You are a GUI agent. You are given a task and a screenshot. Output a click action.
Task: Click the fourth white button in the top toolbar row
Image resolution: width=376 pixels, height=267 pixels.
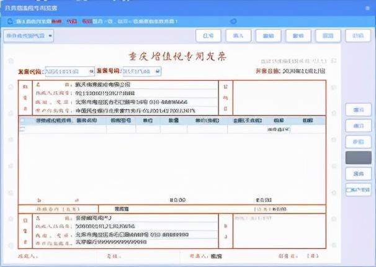298,36
